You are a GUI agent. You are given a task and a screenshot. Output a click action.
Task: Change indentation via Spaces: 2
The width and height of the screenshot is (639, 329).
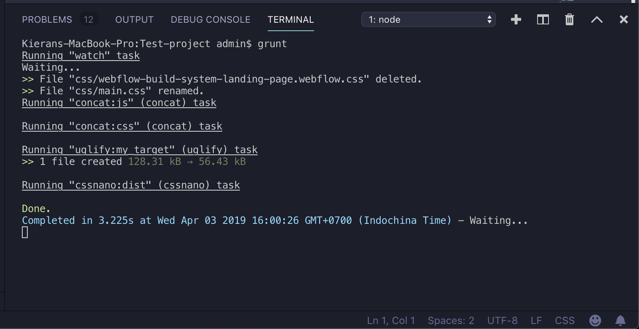coord(451,321)
